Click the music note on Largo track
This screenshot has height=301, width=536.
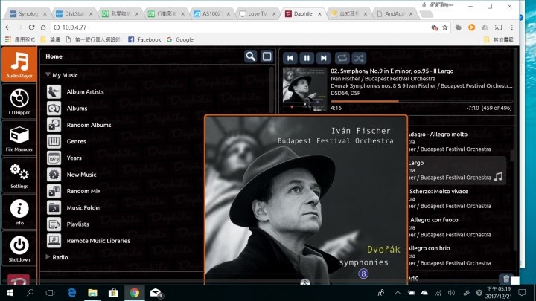(x=498, y=177)
